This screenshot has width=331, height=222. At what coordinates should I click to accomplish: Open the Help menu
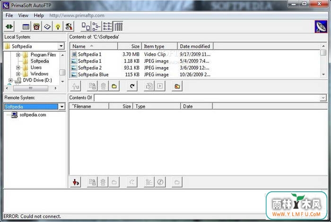click(x=39, y=16)
